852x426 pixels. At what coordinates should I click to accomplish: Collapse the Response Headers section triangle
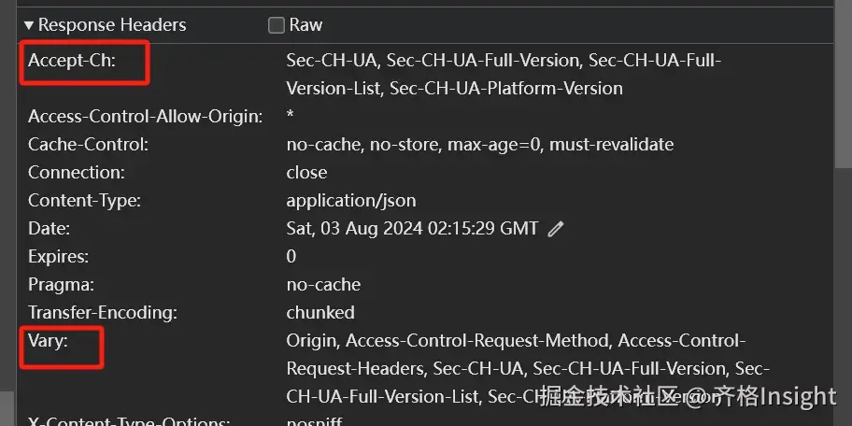click(29, 25)
